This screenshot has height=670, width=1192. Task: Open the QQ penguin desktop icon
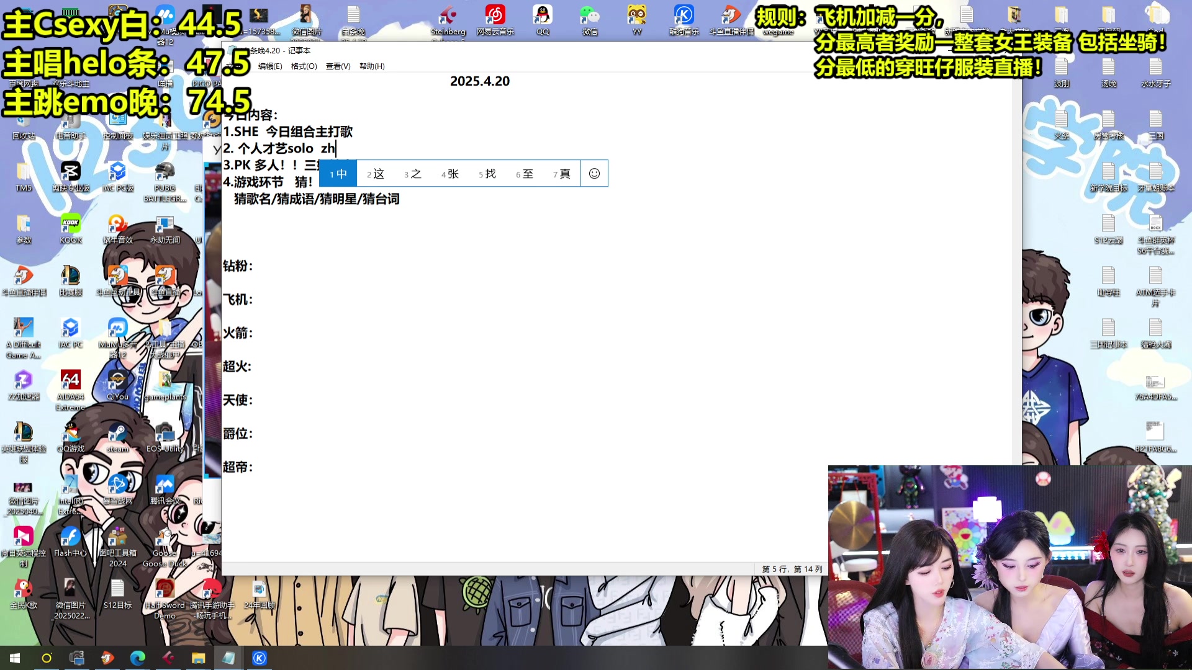point(543,20)
